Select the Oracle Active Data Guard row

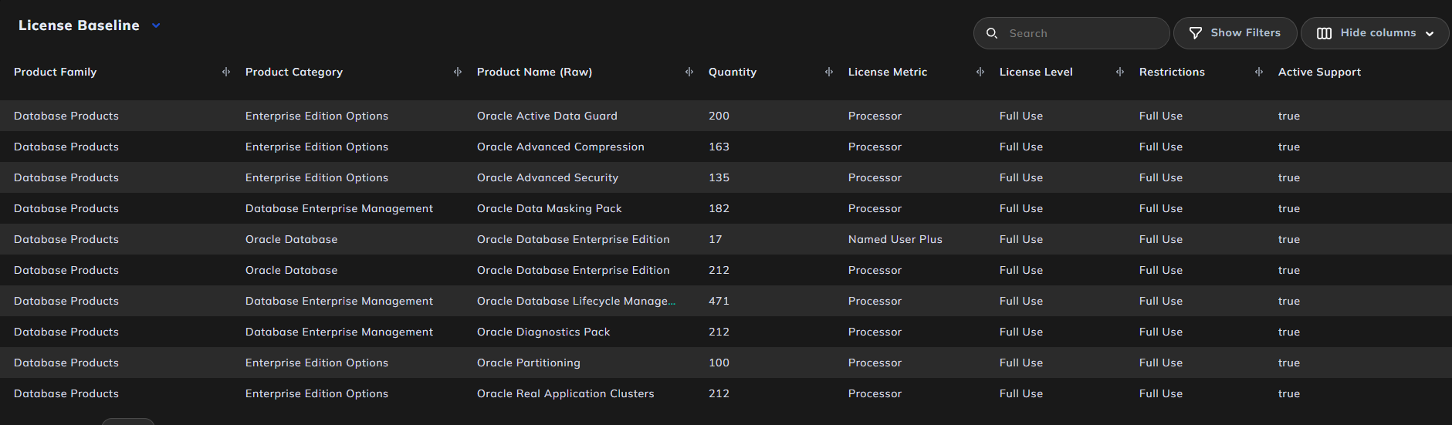pos(726,116)
